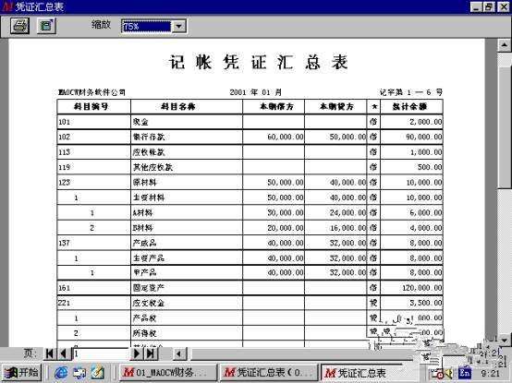This screenshot has width=512, height=383.
Task: Click the volume speaker tray icon
Action: [x=450, y=373]
